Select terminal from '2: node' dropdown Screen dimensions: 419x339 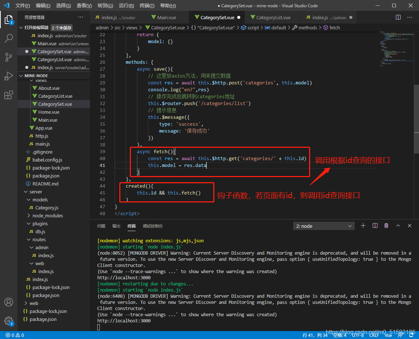point(324,226)
